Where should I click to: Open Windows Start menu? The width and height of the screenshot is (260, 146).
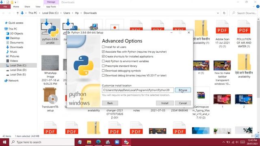[4, 142]
